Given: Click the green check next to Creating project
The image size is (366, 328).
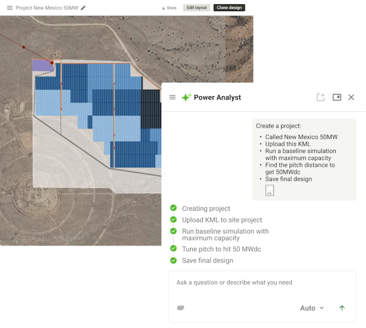Looking at the screenshot, I should [x=174, y=207].
